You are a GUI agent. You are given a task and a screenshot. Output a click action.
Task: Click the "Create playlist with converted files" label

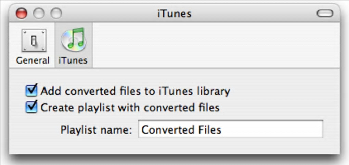(130, 108)
